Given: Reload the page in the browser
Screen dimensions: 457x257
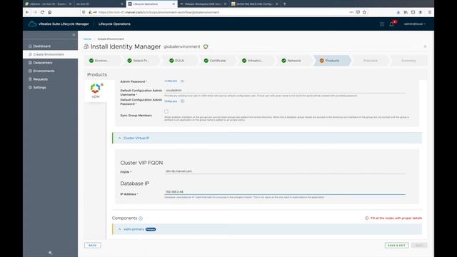Looking at the screenshot, I should click(x=42, y=12).
